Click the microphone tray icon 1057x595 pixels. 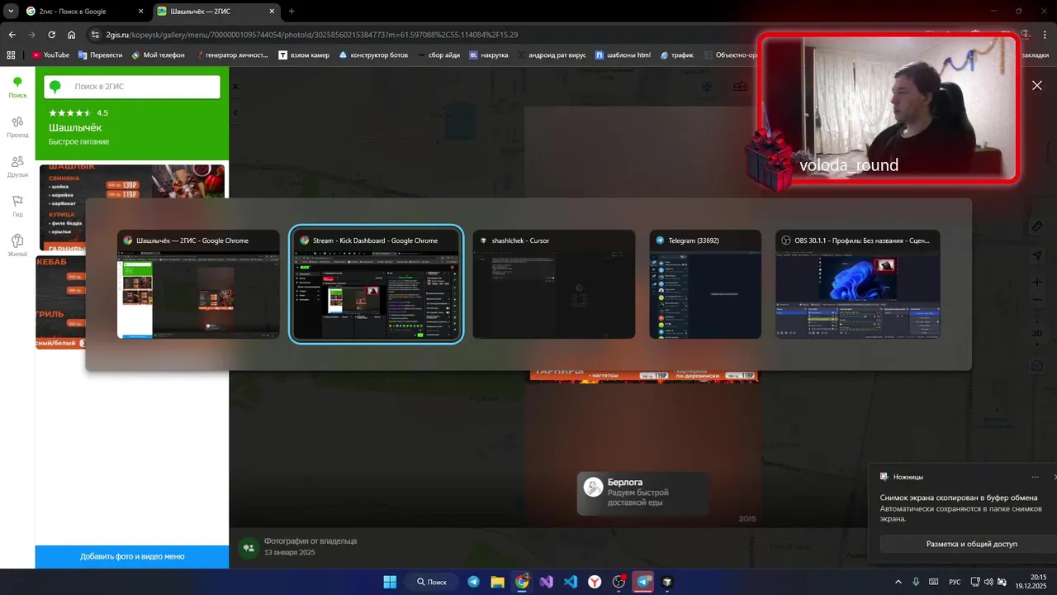click(x=916, y=582)
